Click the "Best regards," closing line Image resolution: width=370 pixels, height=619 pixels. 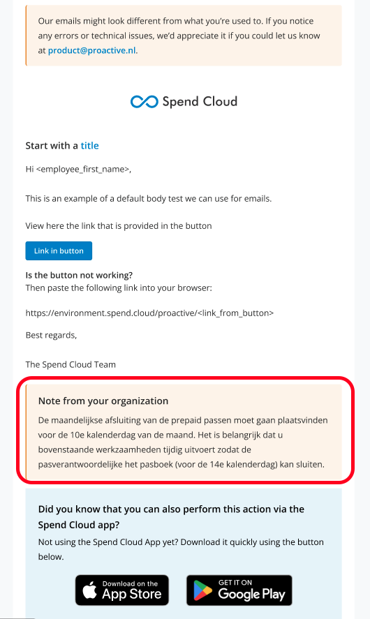pos(52,335)
